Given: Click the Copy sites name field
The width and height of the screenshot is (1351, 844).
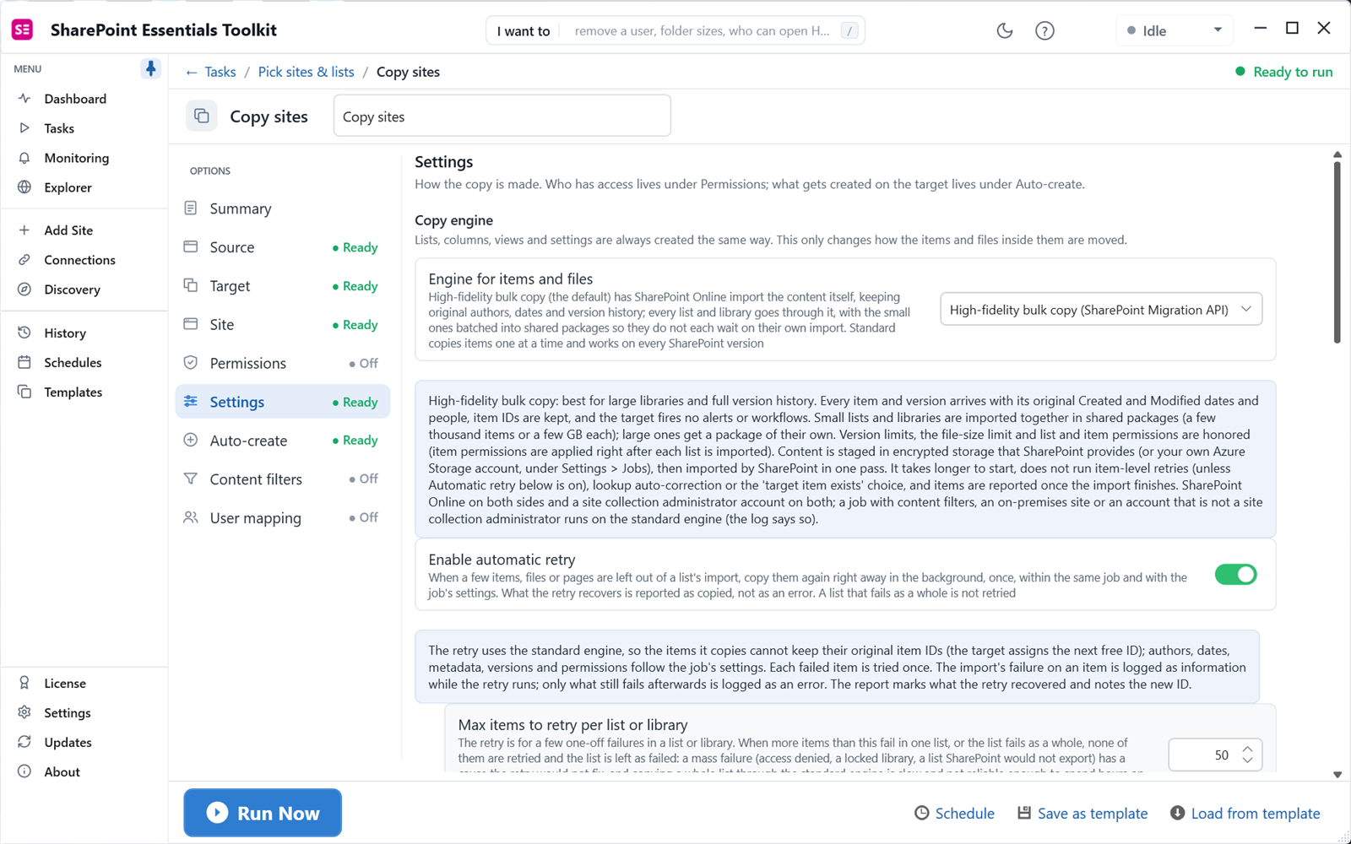Looking at the screenshot, I should (502, 116).
